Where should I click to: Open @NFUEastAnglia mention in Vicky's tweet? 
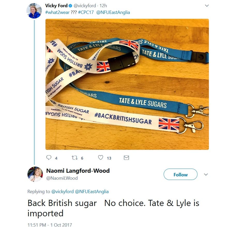[113, 12]
